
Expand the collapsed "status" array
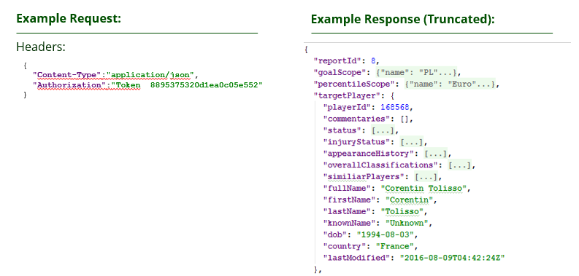(383, 130)
